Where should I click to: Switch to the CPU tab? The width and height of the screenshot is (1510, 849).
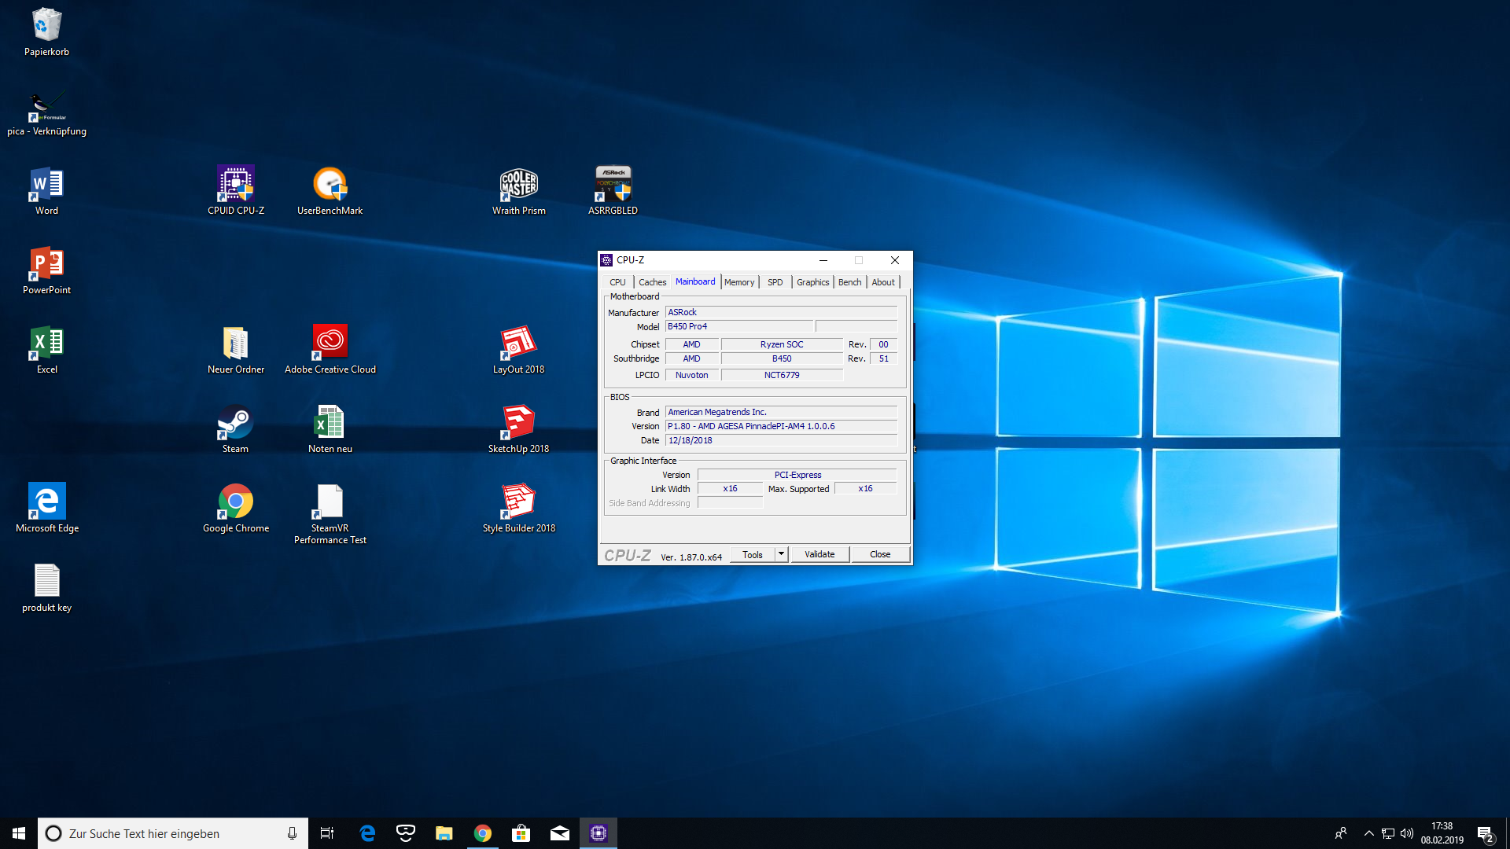[x=617, y=282]
